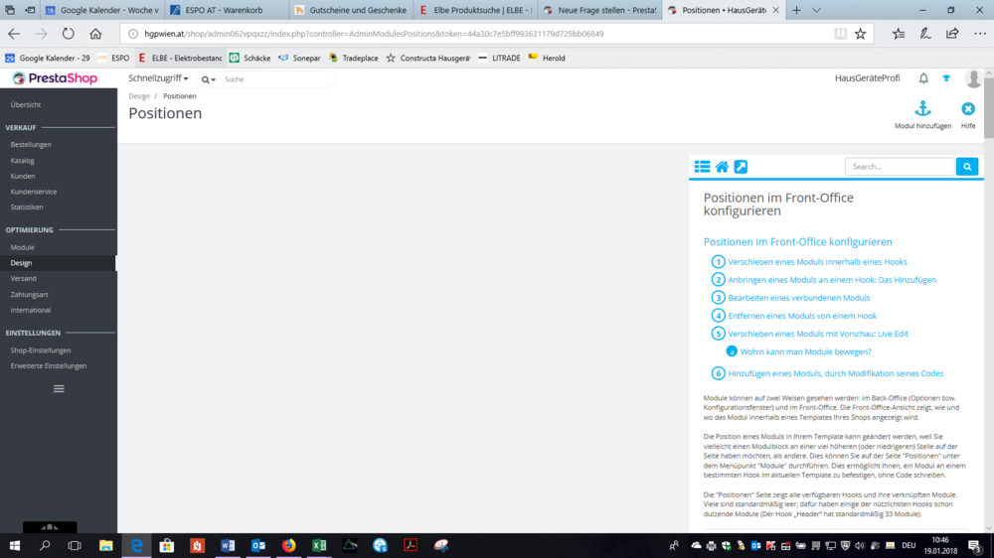This screenshot has width=994, height=558.
Task: Open Katalog in sidebar
Action: pyautogui.click(x=22, y=160)
